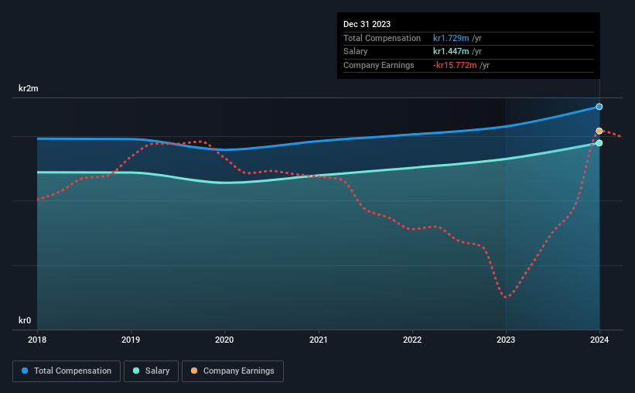
Task: Click the blue Total Compensation data point
Action: 599,107
